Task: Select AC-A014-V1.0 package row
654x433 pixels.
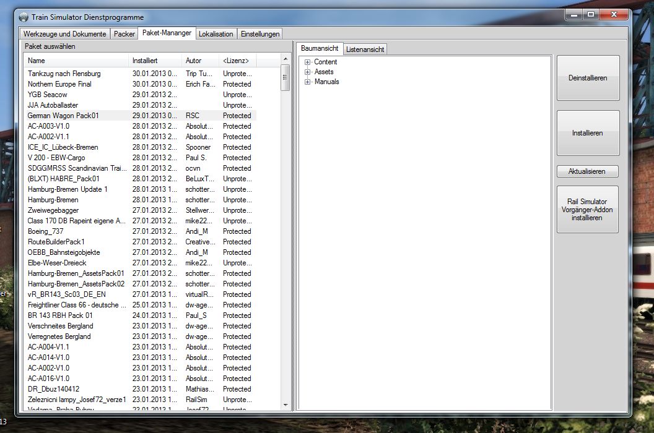Action: [x=140, y=358]
